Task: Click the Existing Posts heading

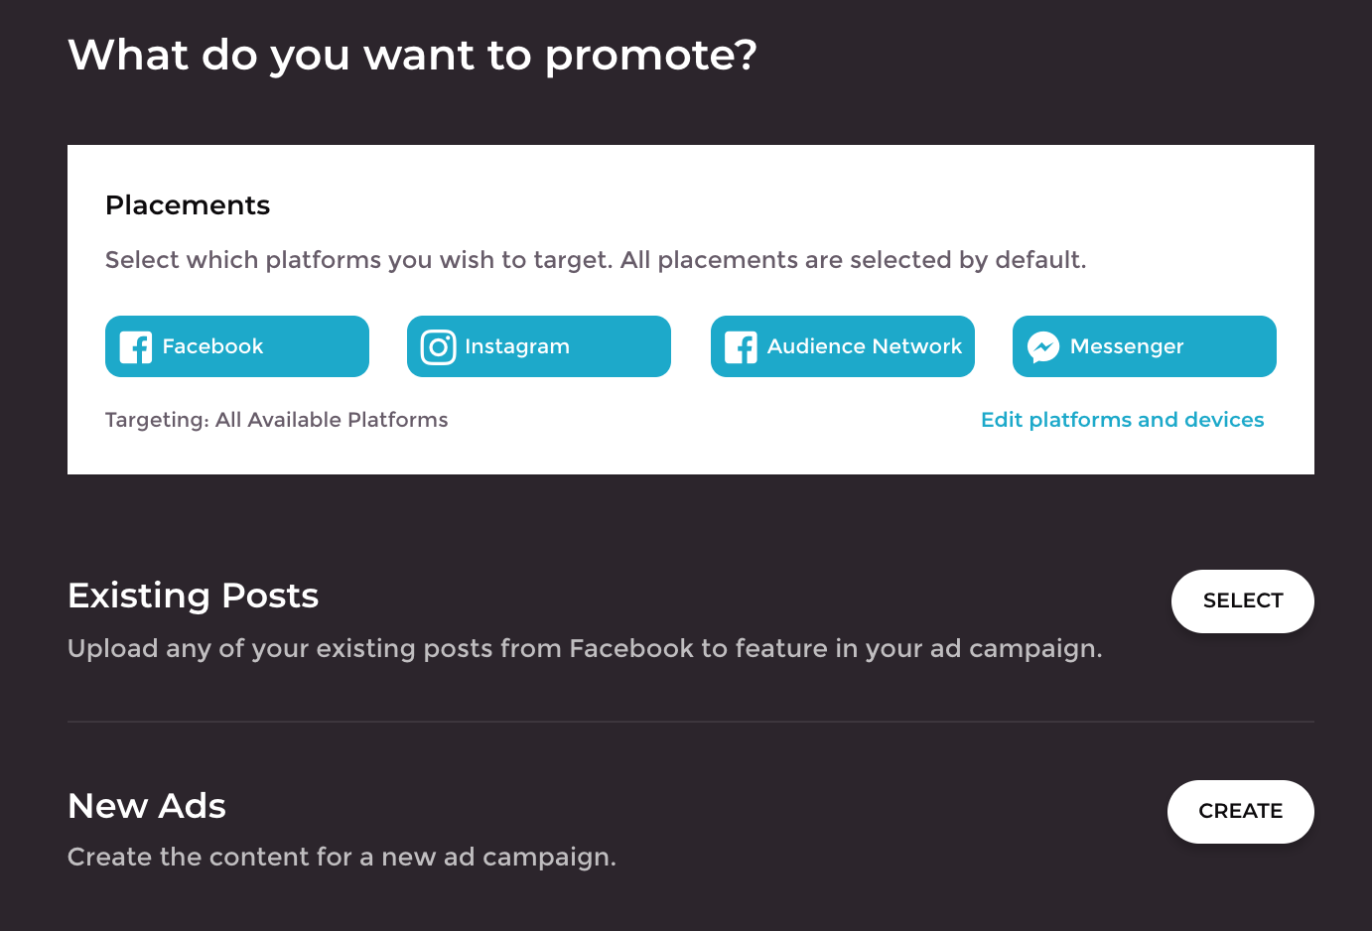Action: coord(194,596)
